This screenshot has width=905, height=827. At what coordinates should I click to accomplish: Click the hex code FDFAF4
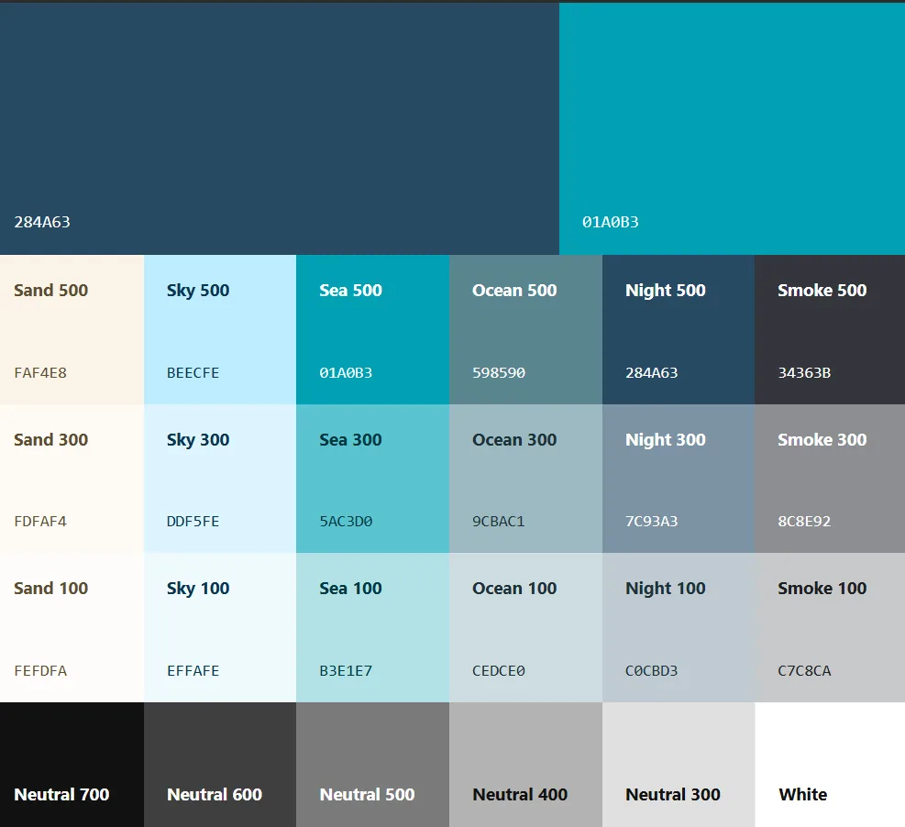click(40, 521)
